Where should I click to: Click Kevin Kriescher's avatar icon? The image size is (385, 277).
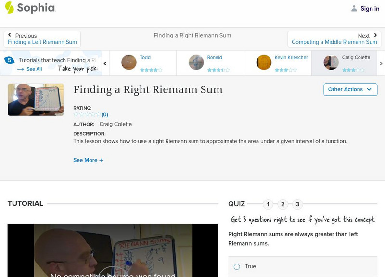[263, 63]
